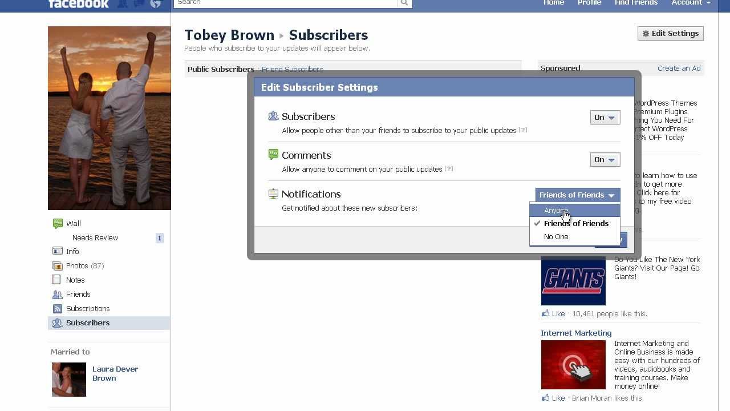Viewport: 730px width, 411px height.
Task: Go to Find Friends in navigation
Action: point(636,3)
